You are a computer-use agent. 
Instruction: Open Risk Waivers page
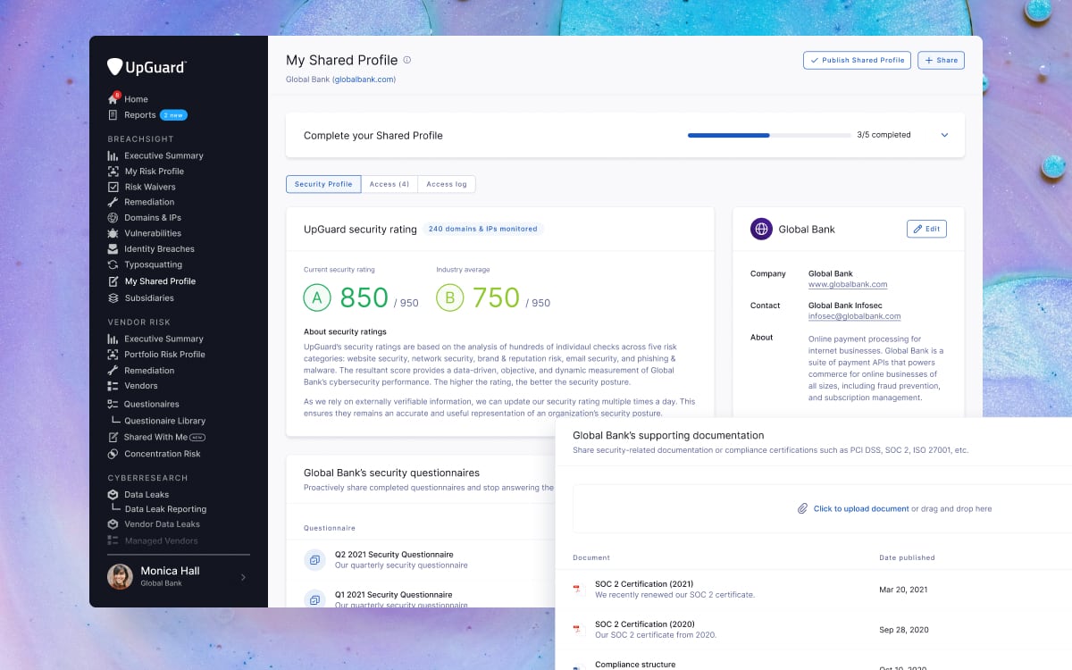(x=141, y=187)
